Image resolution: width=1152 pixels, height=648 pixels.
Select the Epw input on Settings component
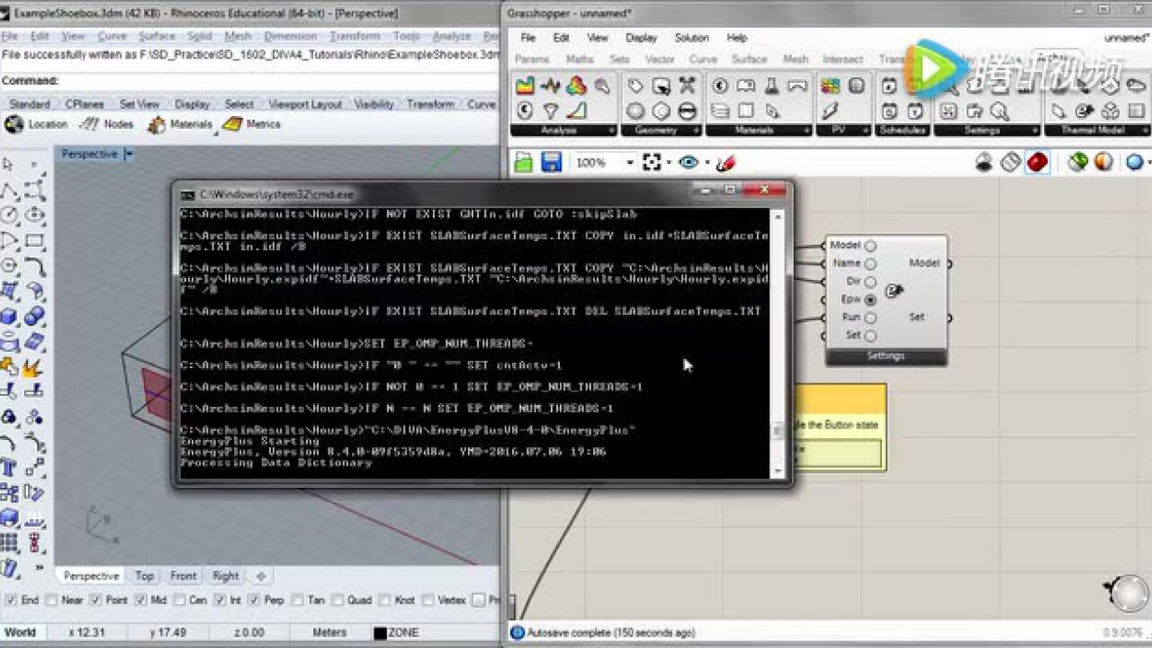click(870, 300)
